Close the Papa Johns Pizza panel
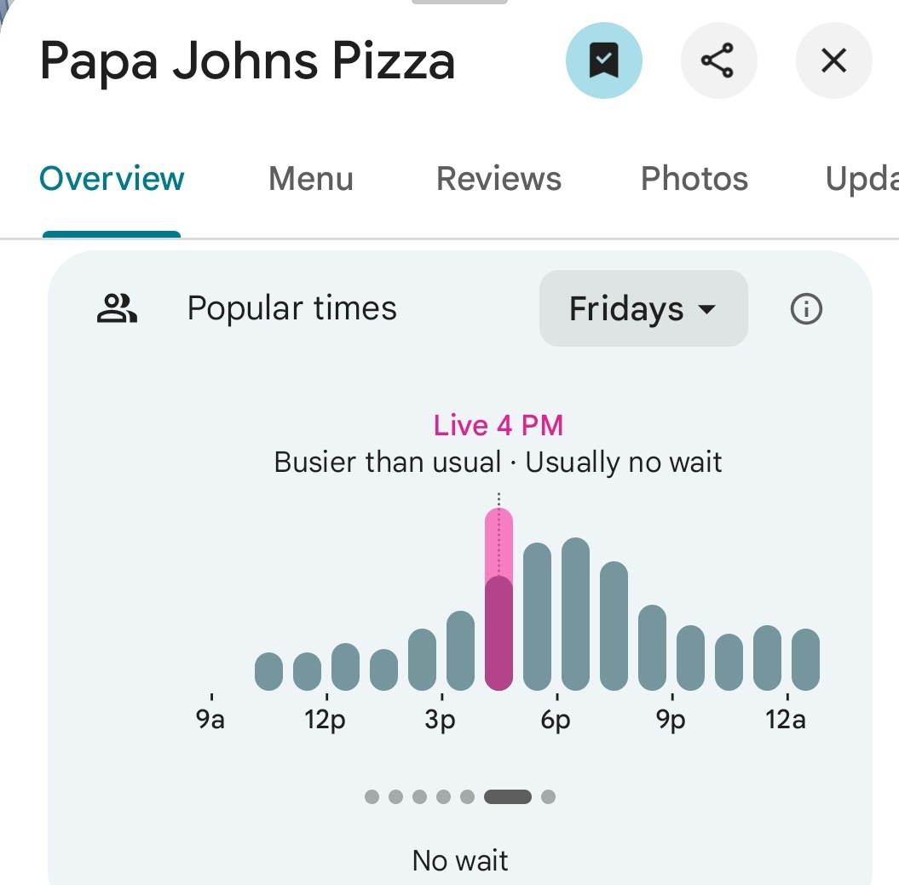Viewport: 899px width, 885px height. pyautogui.click(x=833, y=61)
